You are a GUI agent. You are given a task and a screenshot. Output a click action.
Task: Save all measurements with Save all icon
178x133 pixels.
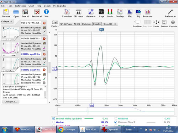click(25, 13)
